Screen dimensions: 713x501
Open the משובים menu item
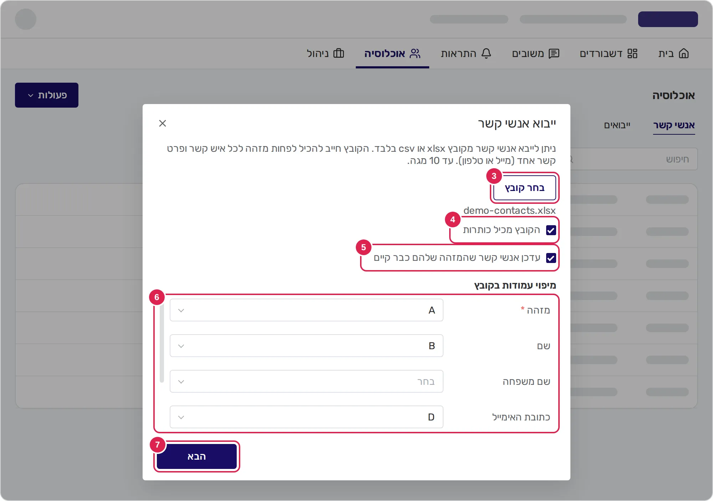point(535,53)
